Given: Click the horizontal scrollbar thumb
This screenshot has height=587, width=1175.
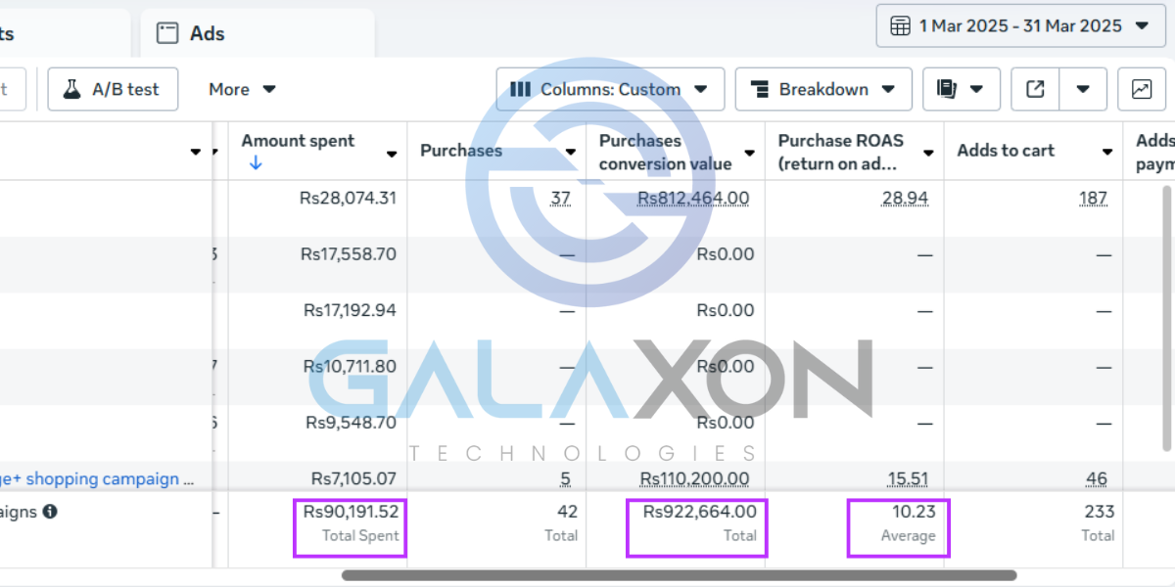Looking at the screenshot, I should click(679, 575).
